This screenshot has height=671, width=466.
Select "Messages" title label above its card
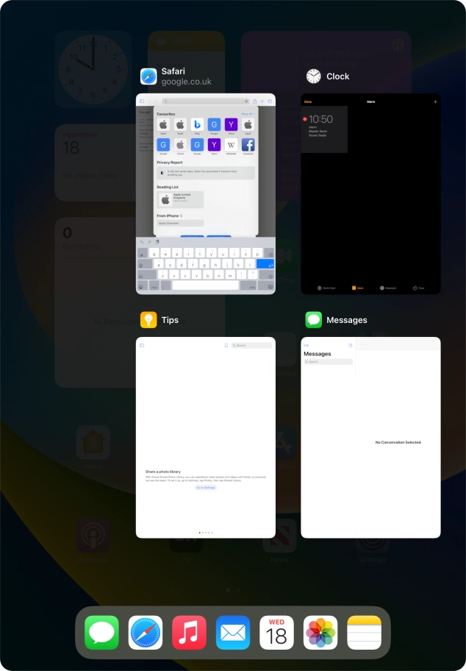tap(347, 320)
